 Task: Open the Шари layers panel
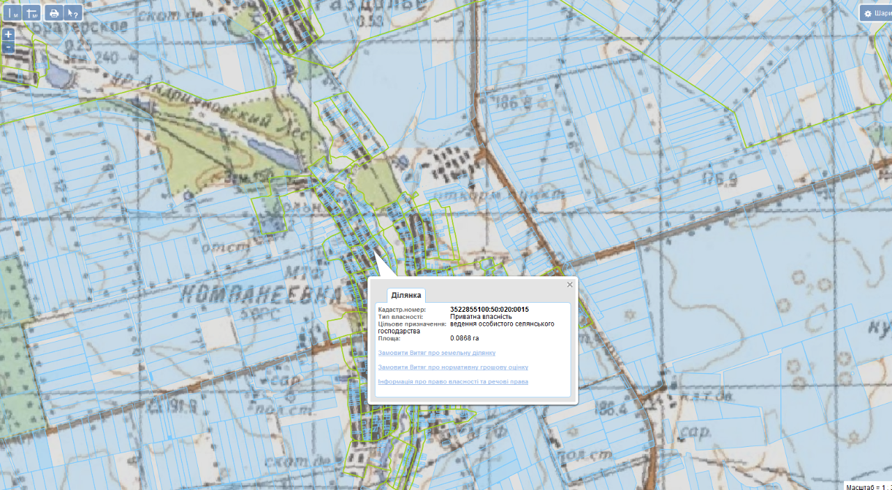pyautogui.click(x=876, y=13)
